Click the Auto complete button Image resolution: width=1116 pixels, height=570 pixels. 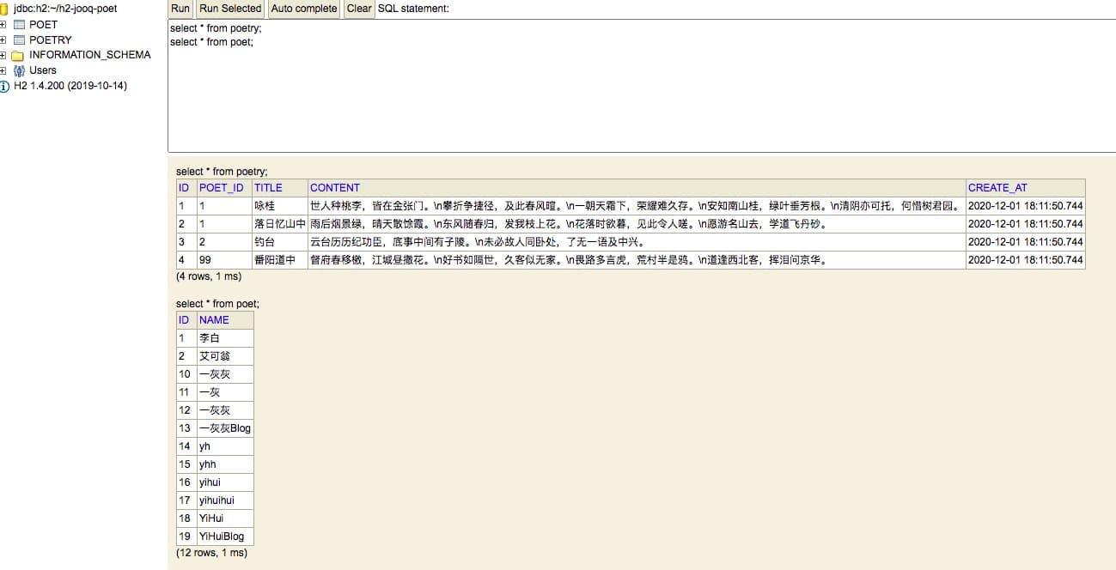click(x=304, y=9)
